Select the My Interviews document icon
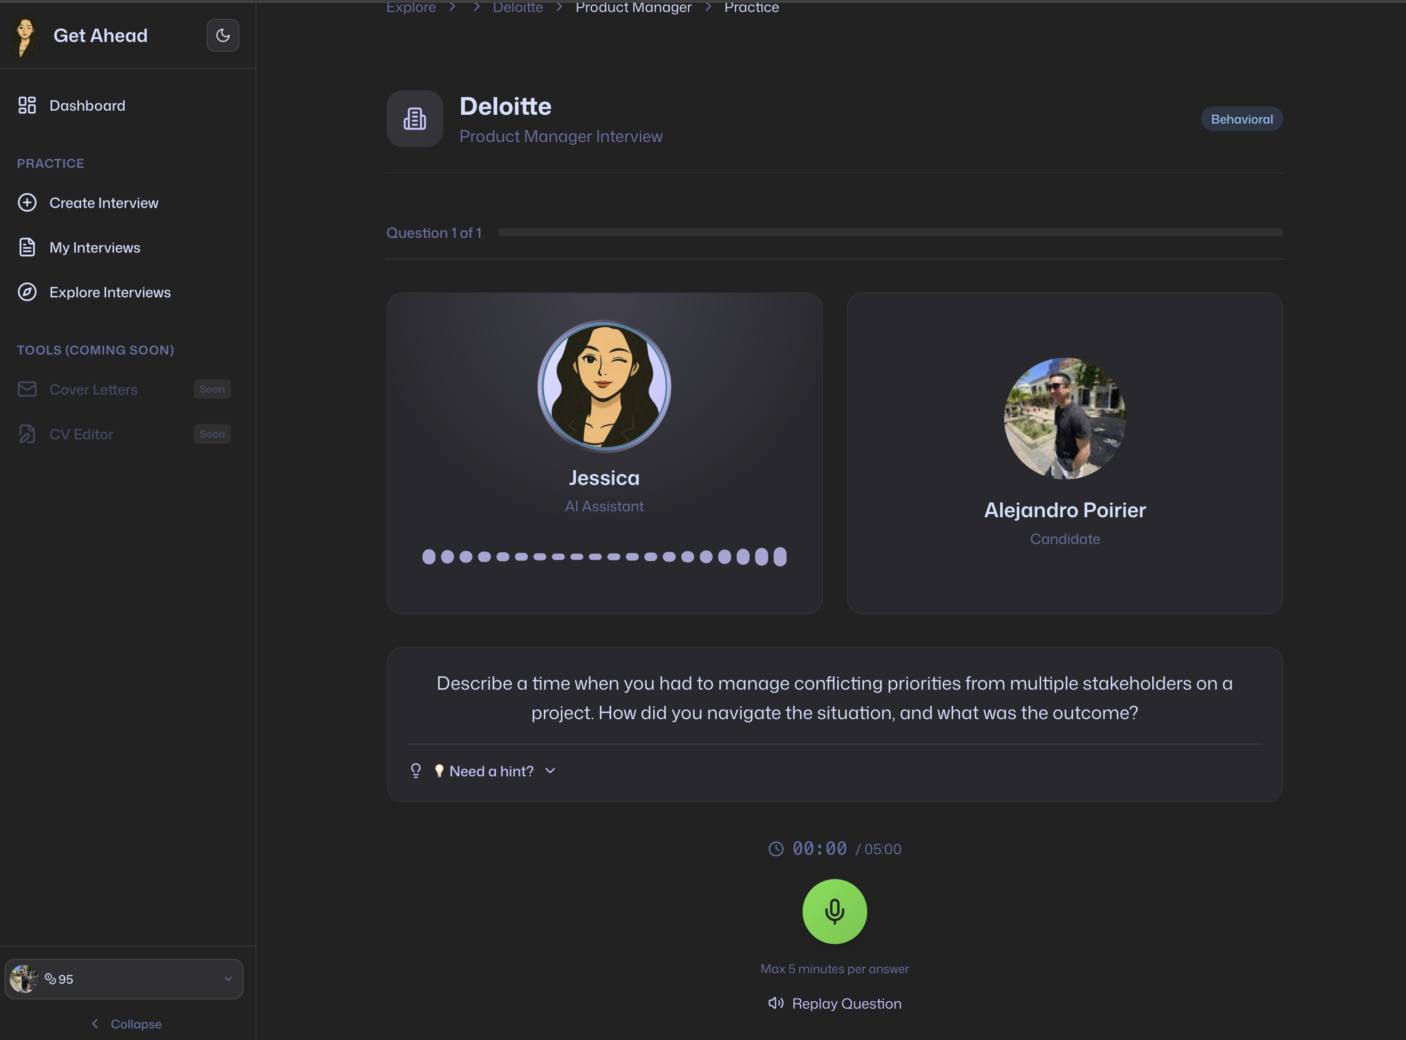The image size is (1406, 1040). [x=26, y=247]
